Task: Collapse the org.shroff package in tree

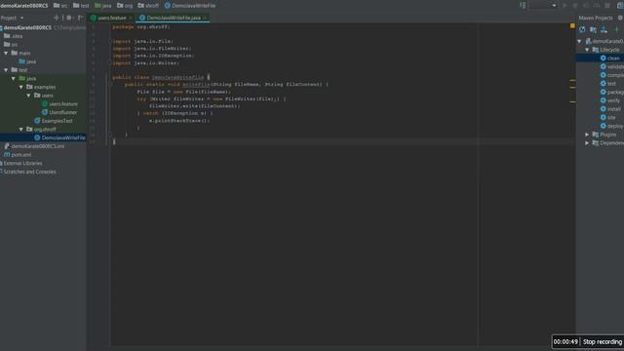Action: [x=21, y=130]
